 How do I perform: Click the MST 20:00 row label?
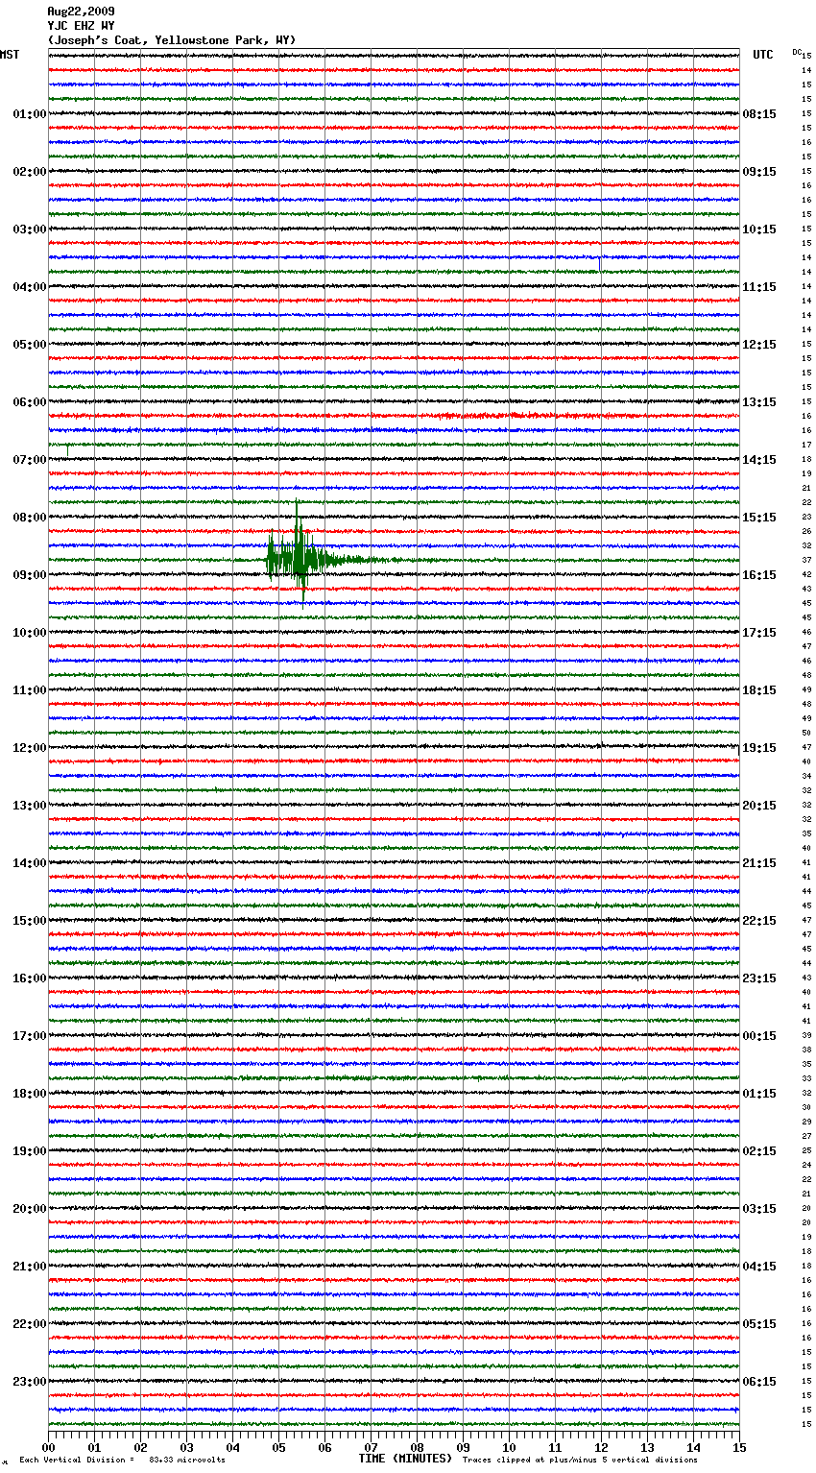30,1209
